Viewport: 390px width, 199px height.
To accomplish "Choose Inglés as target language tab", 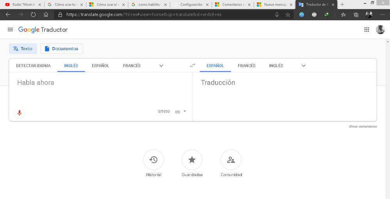I will click(x=276, y=66).
